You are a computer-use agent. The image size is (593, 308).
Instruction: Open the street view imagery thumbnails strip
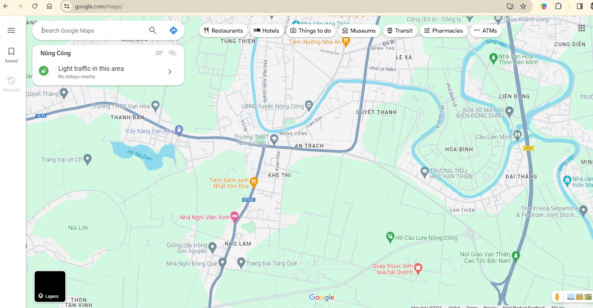point(579,297)
